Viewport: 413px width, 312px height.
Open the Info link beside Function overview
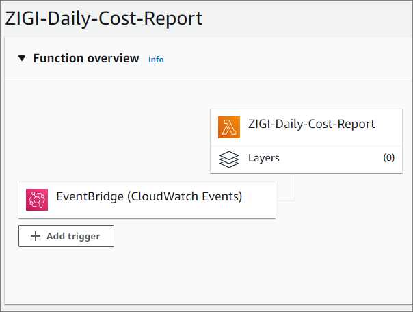(156, 60)
